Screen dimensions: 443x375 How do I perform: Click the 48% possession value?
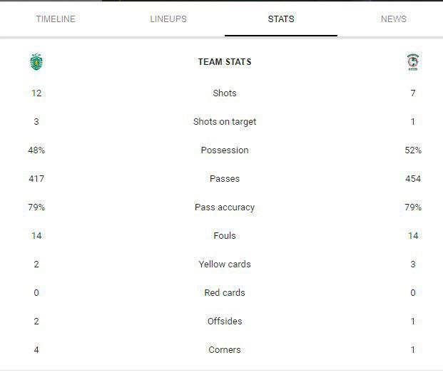click(x=36, y=150)
